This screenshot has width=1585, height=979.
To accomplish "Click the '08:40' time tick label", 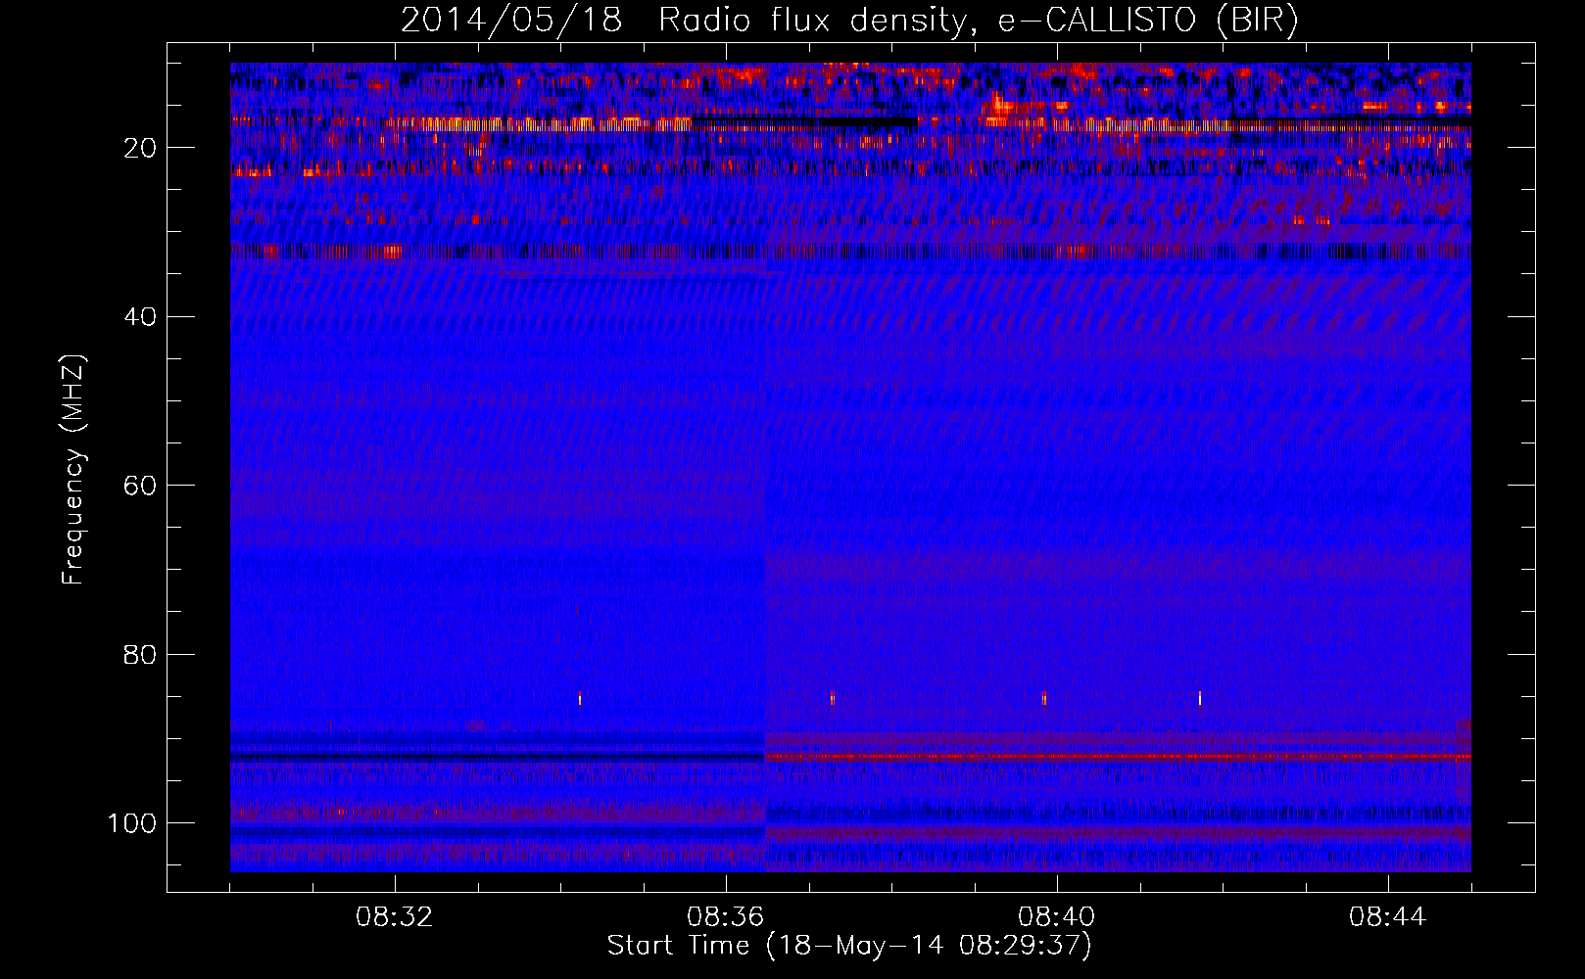I will (x=1057, y=917).
